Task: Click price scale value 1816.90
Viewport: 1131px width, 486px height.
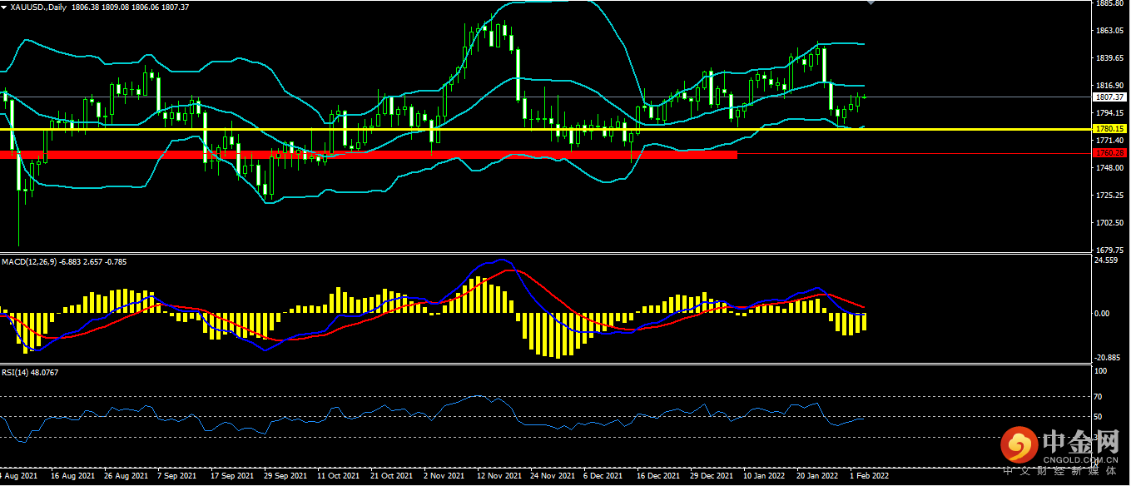Action: coord(1111,86)
